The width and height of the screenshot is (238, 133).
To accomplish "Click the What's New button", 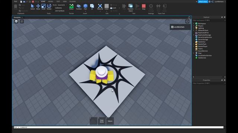I will (203, 1).
